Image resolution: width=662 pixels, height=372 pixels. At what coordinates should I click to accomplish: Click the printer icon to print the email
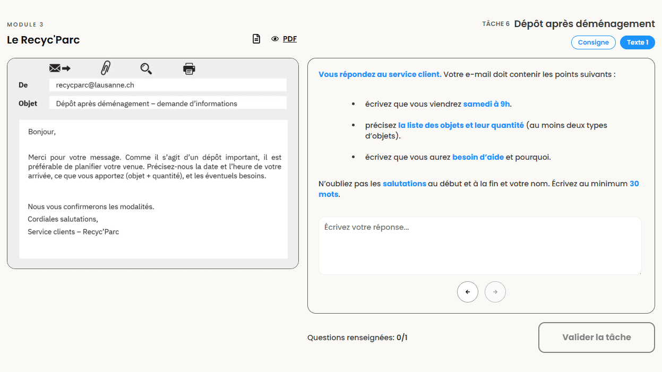tap(188, 68)
